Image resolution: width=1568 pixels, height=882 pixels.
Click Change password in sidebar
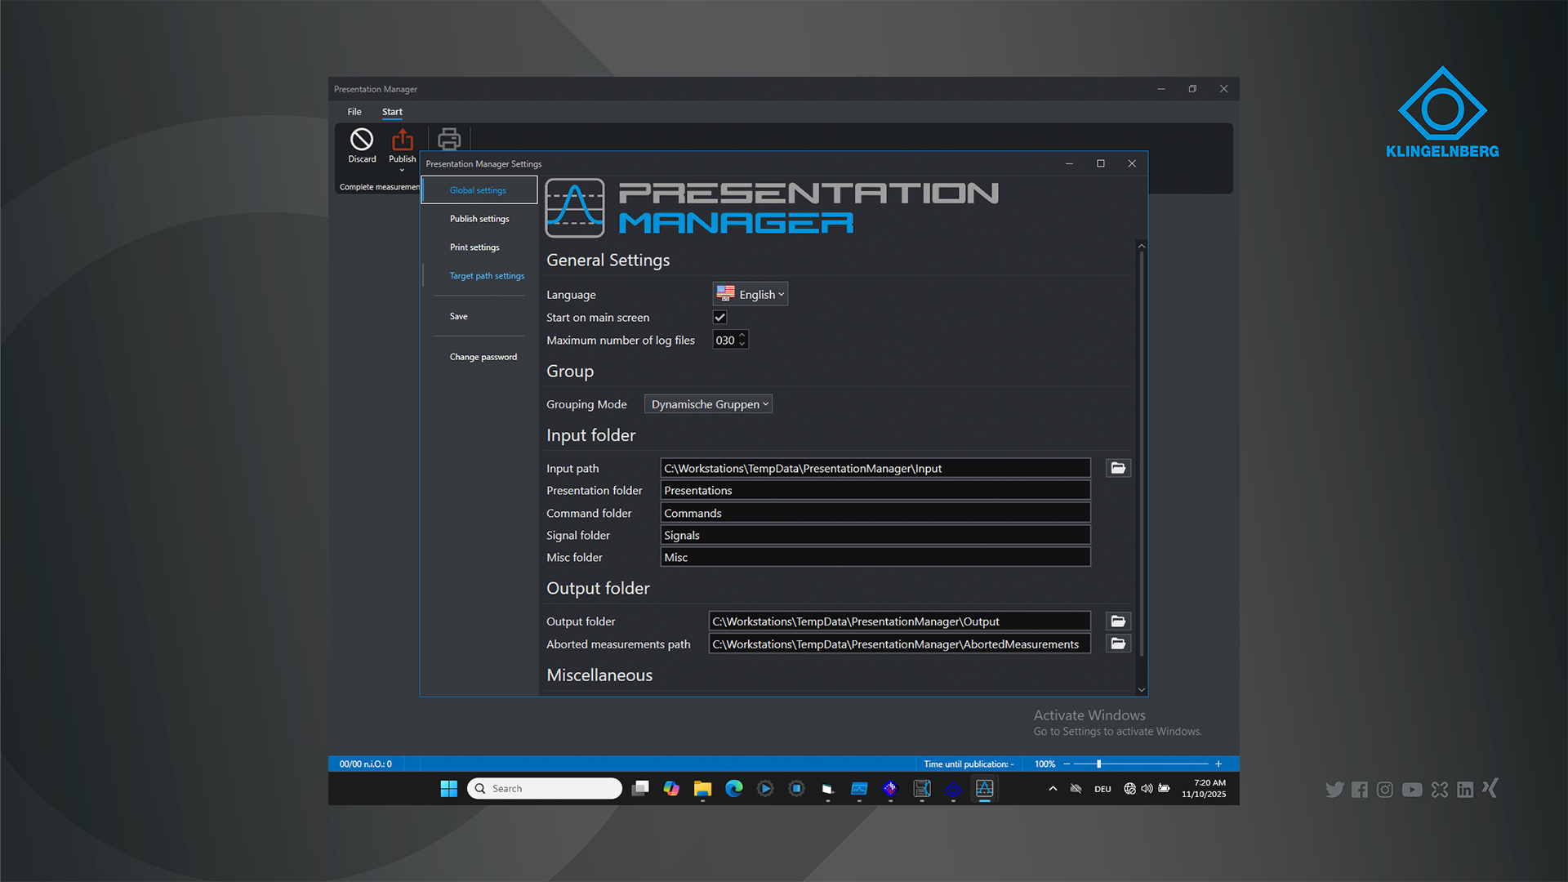483,357
